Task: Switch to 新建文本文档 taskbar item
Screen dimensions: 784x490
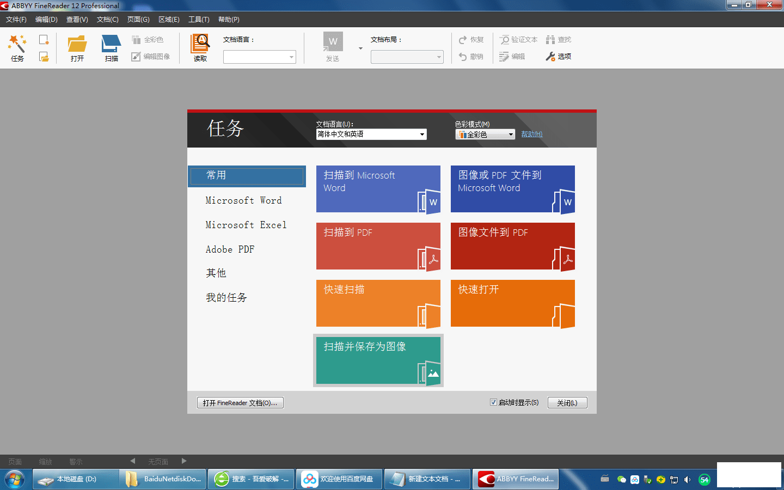Action: [x=427, y=479]
